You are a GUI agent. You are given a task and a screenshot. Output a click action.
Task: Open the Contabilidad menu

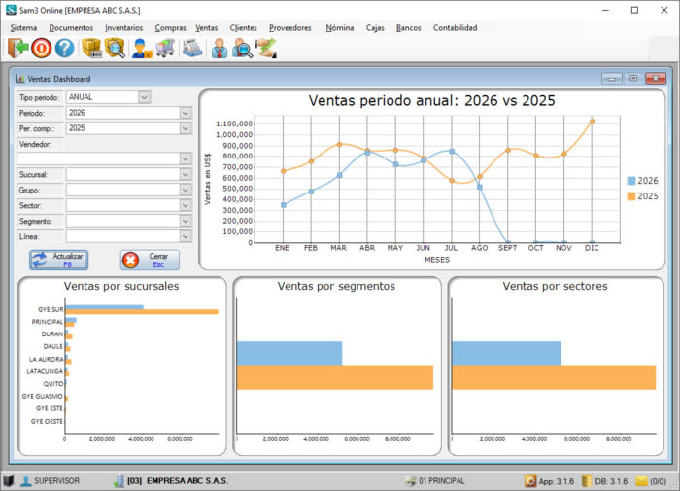455,28
